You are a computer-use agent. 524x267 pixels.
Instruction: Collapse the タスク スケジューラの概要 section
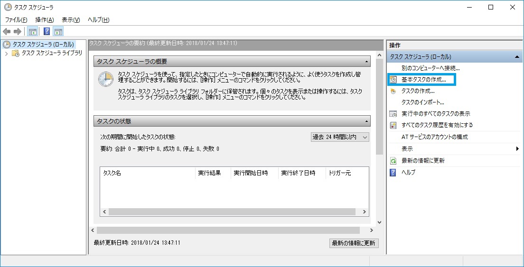(x=366, y=62)
